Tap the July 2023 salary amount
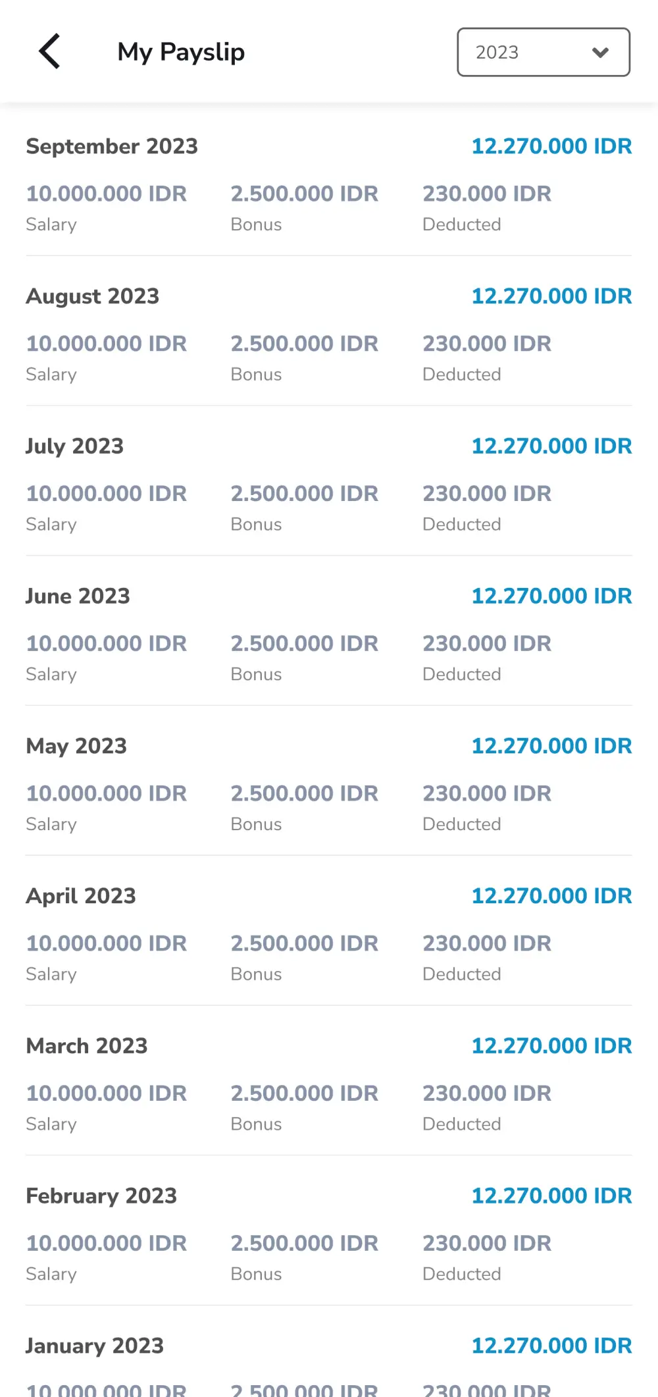The height and width of the screenshot is (1397, 658). tap(107, 494)
